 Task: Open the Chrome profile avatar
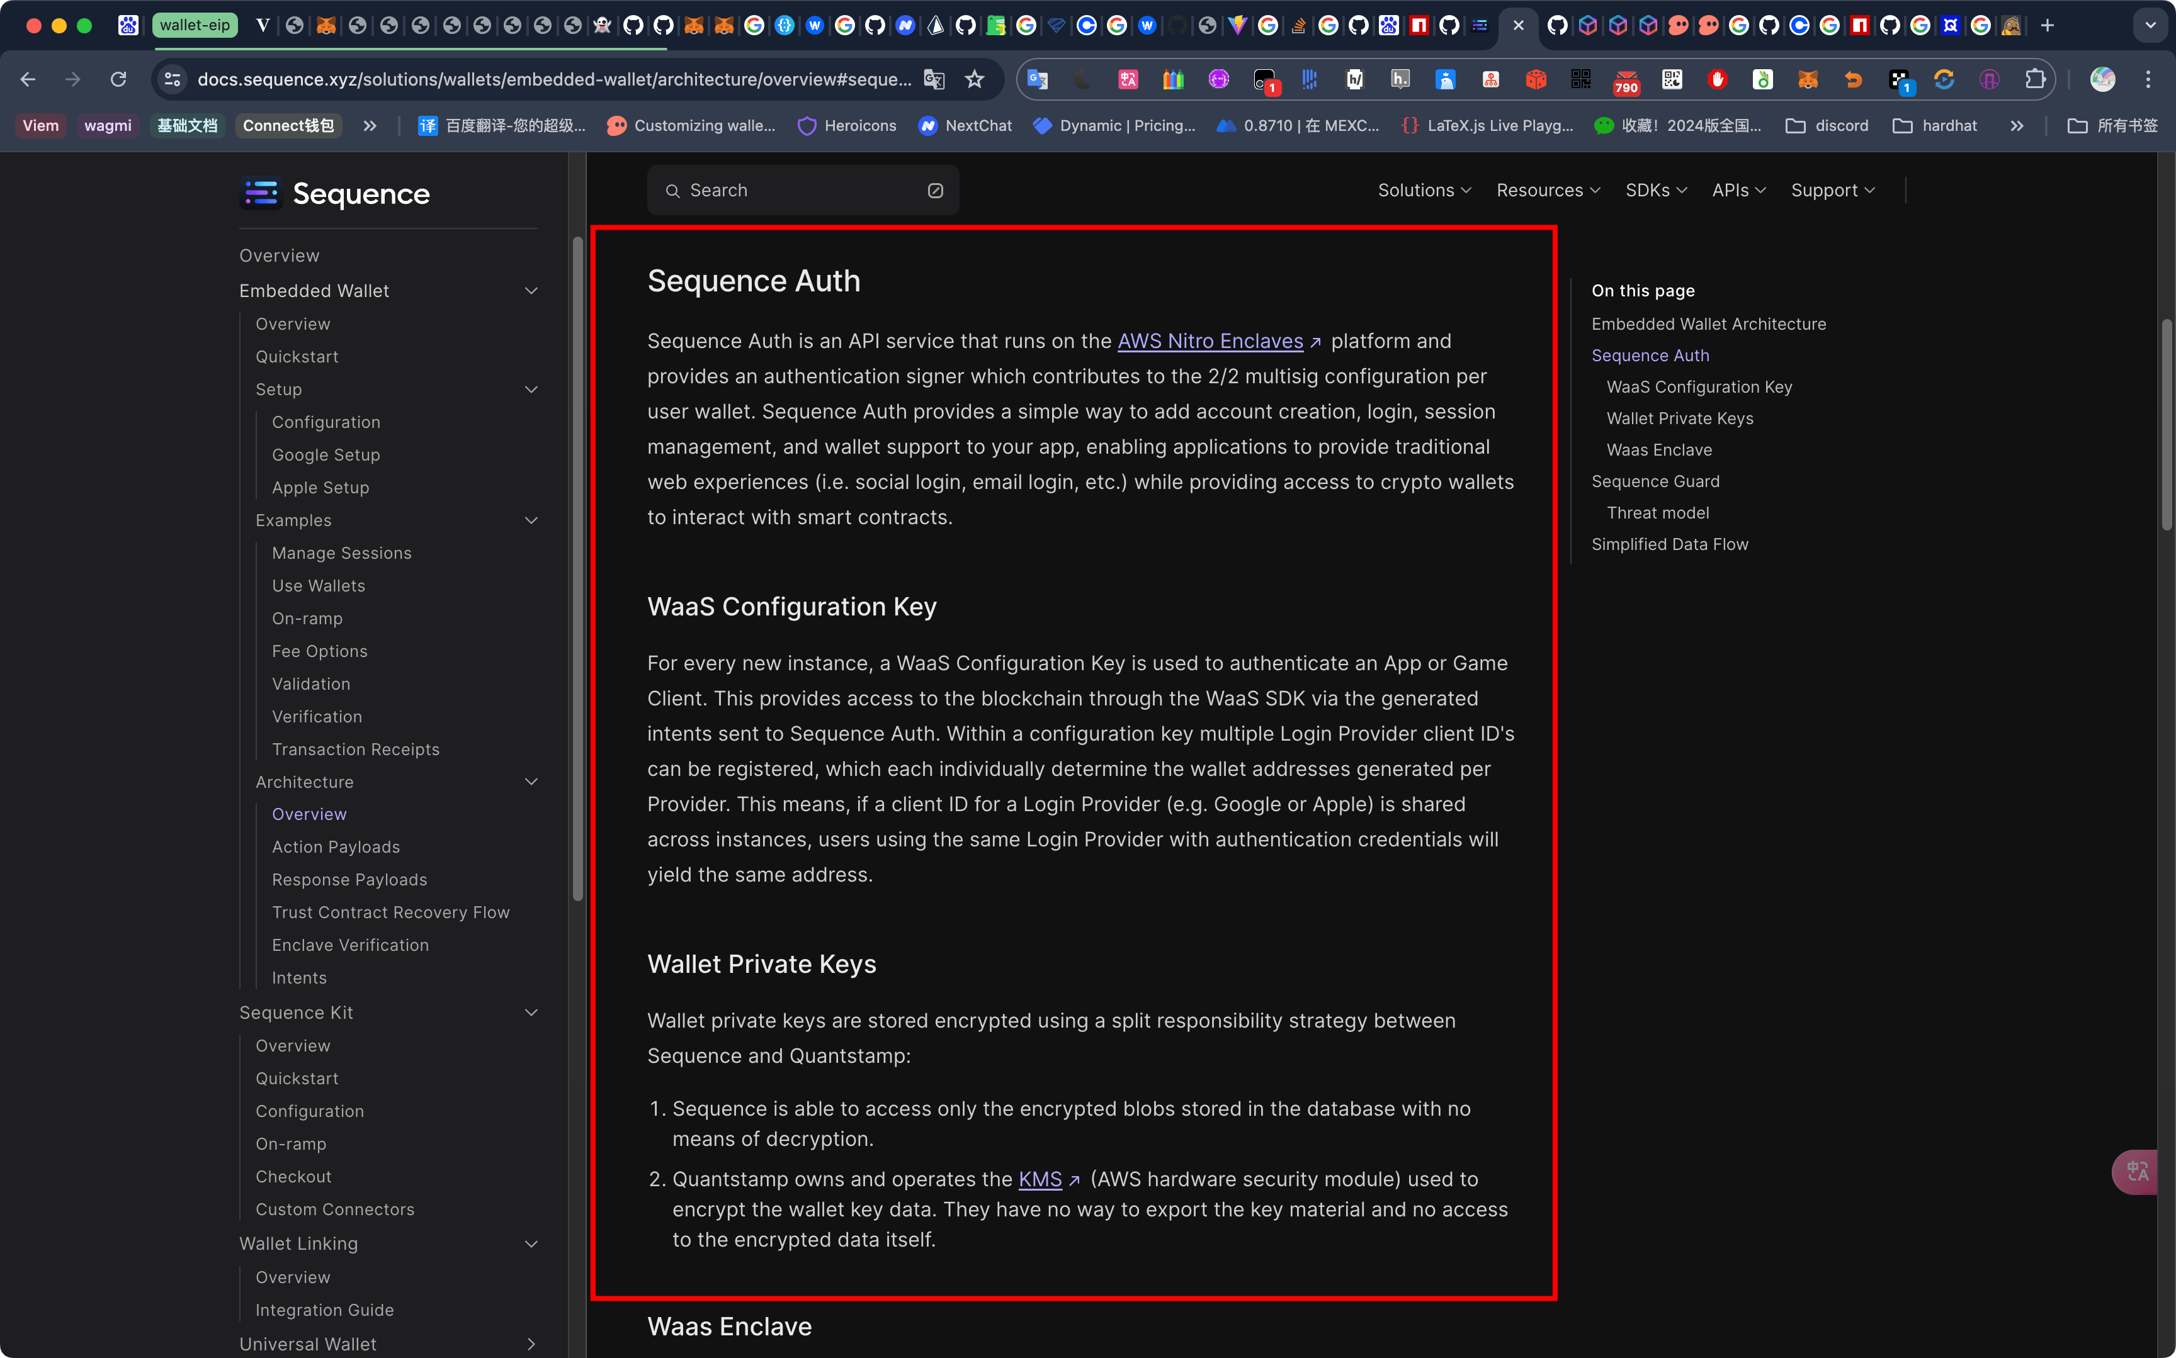pos(2102,79)
